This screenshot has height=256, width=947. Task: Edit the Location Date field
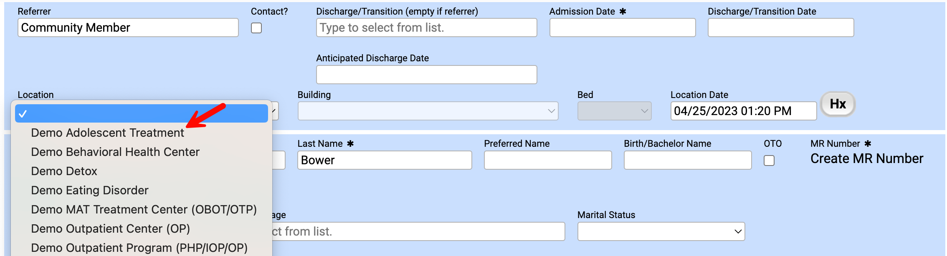point(743,111)
